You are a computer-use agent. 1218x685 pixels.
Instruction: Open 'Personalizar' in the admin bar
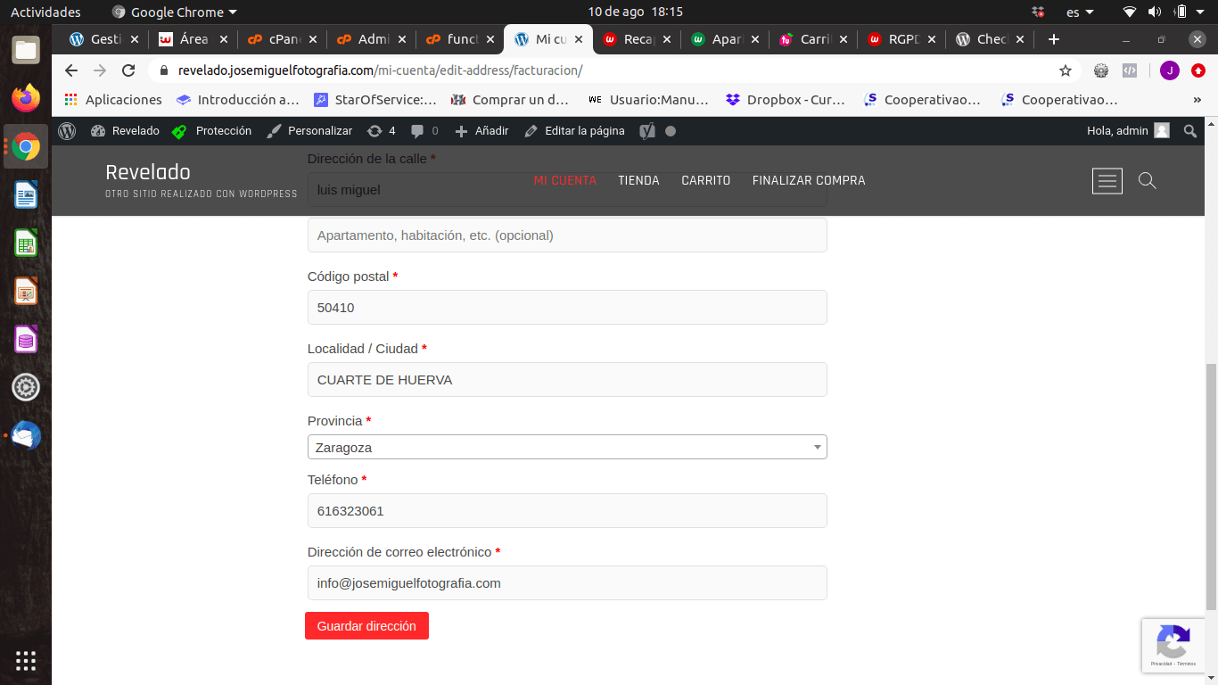click(309, 131)
